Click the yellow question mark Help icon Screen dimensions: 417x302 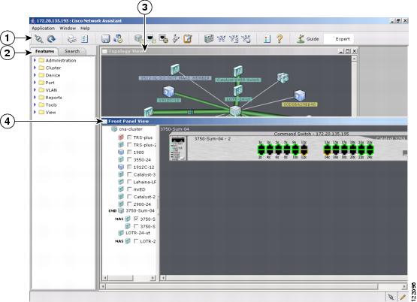pos(280,39)
